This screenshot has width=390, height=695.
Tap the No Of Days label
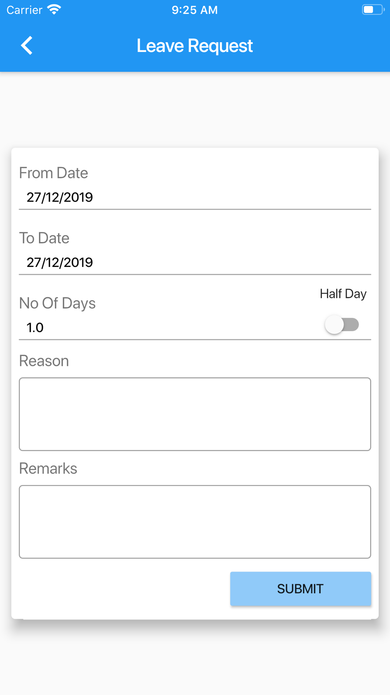coord(57,303)
